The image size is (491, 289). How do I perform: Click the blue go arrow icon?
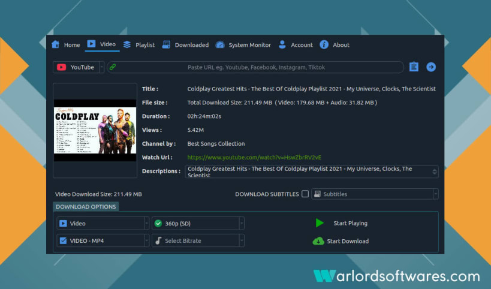point(431,67)
